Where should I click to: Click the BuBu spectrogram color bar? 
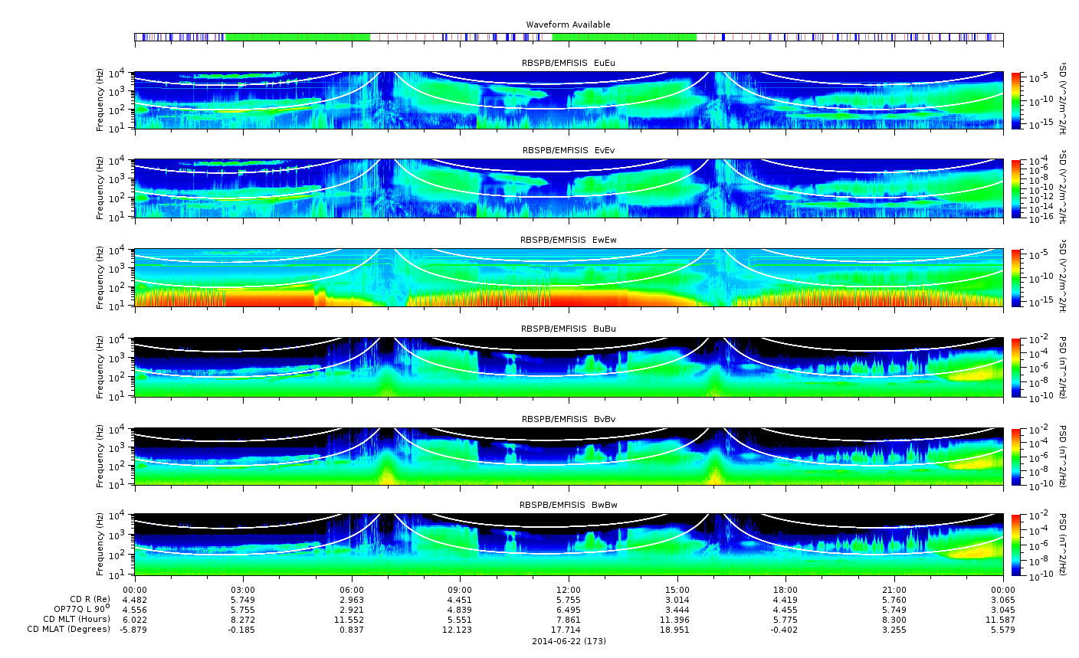pyautogui.click(x=1017, y=367)
